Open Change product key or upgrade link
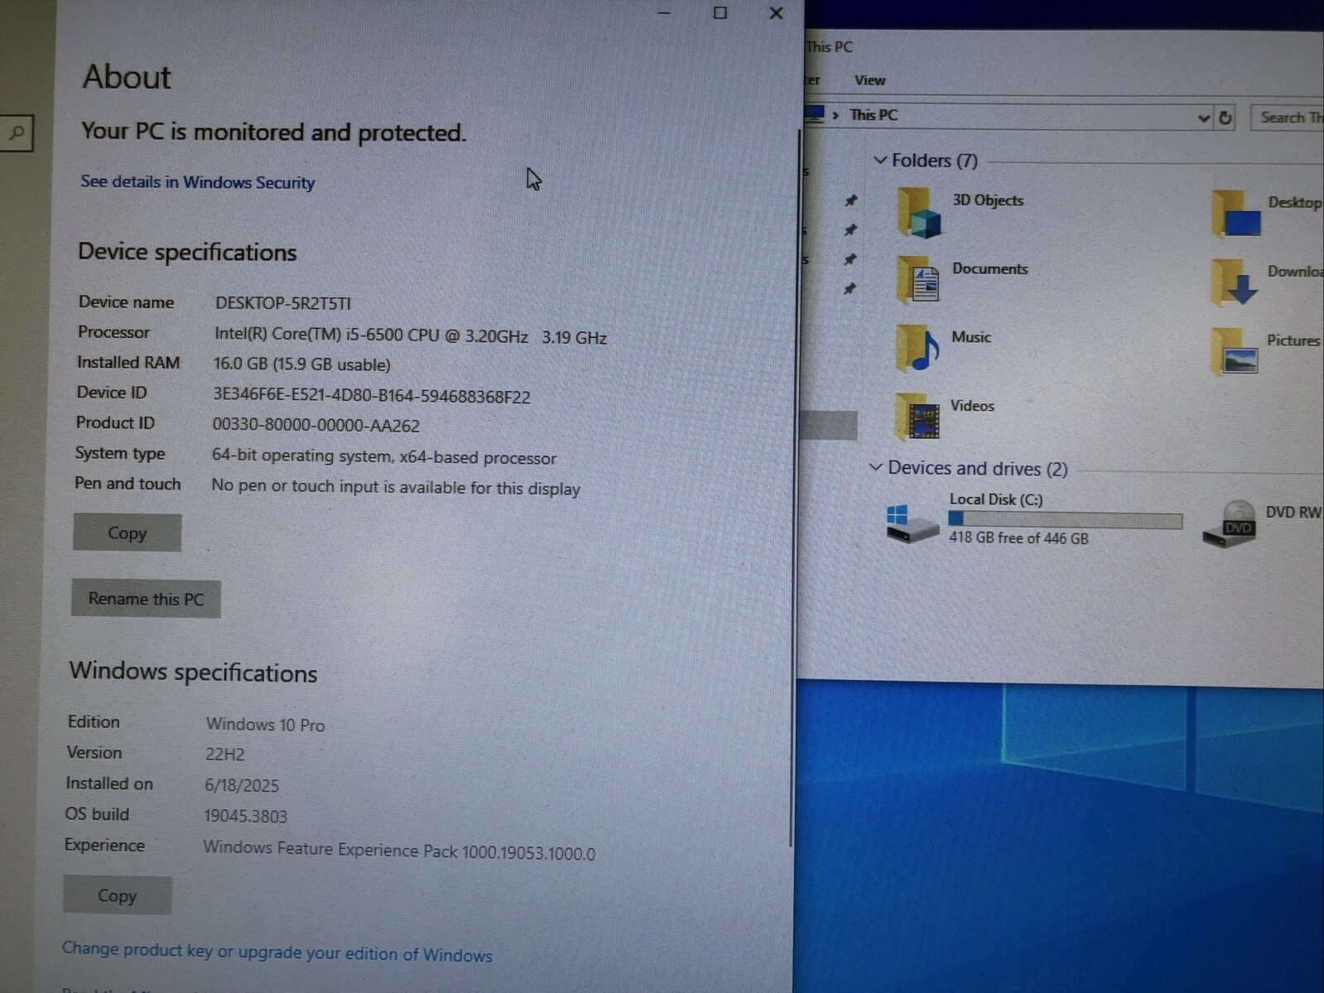 (277, 952)
